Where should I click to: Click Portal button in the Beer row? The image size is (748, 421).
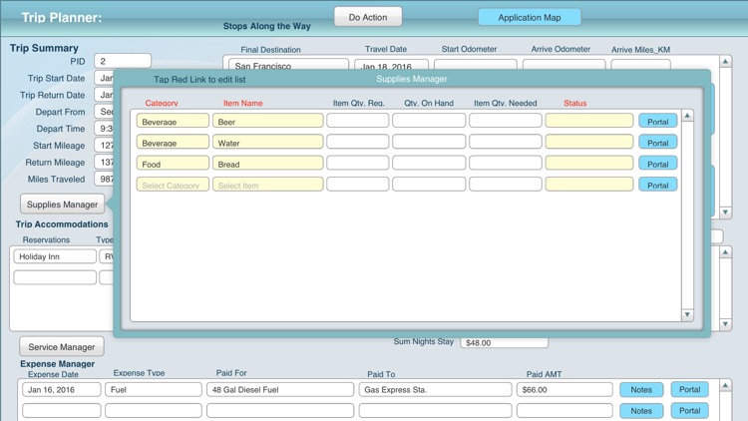click(x=657, y=122)
